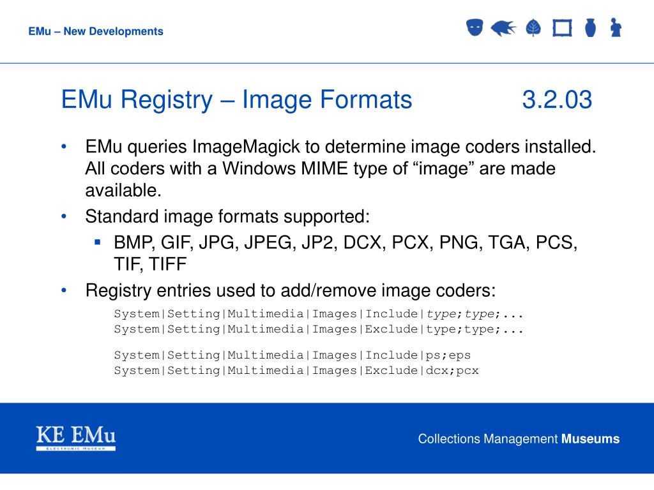
Task: Click the picture frame icon in header
Action: coord(562,28)
